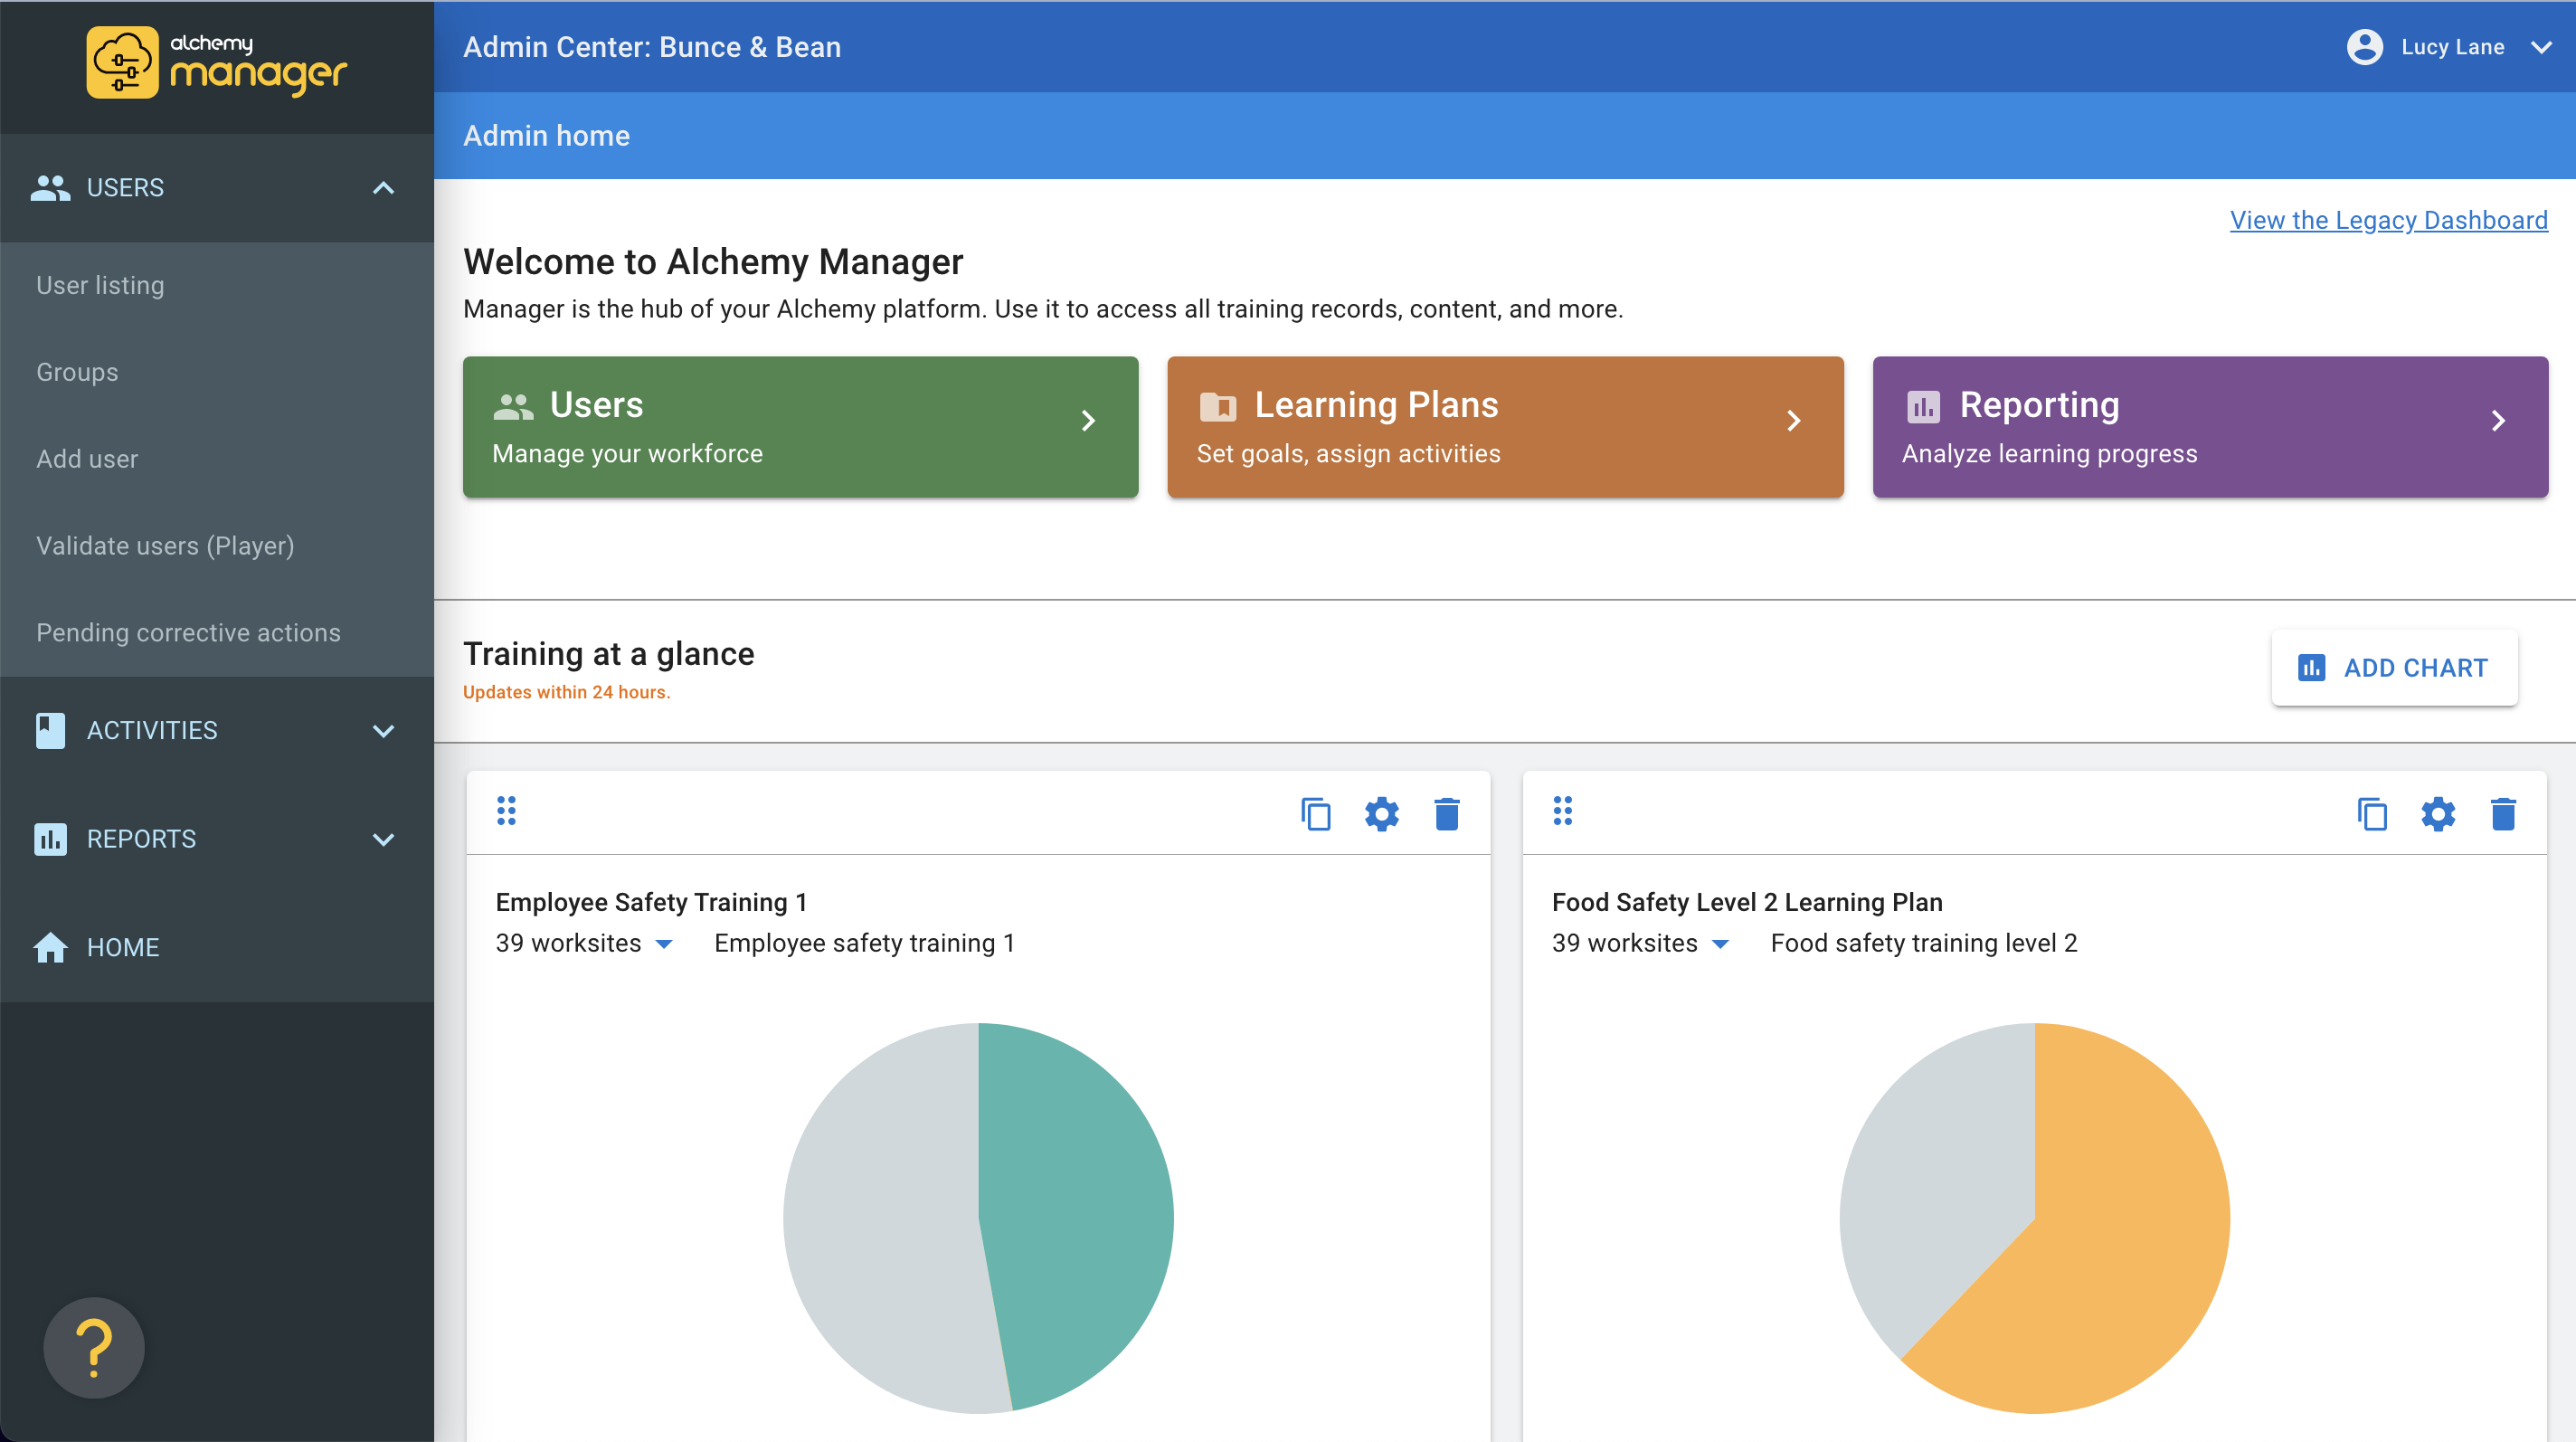Screen dimensions: 2576x1442
Task: Delete the Employee Safety Training 1 chart
Action: click(x=1446, y=814)
